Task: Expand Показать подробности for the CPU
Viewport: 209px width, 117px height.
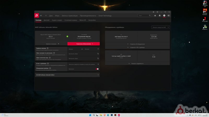Action: tap(137, 63)
